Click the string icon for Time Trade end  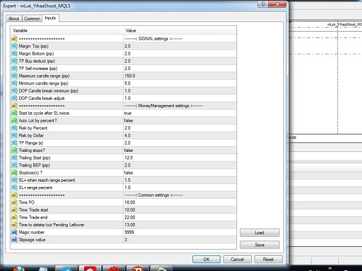click(x=14, y=217)
